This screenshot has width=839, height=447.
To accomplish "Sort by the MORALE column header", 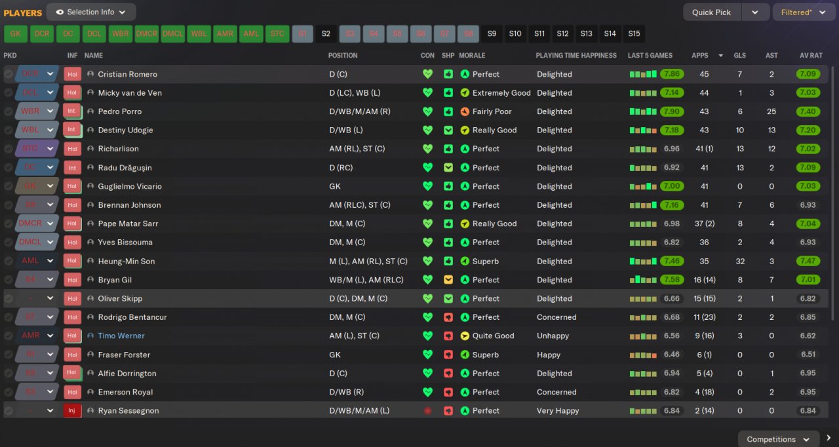I will tap(473, 56).
